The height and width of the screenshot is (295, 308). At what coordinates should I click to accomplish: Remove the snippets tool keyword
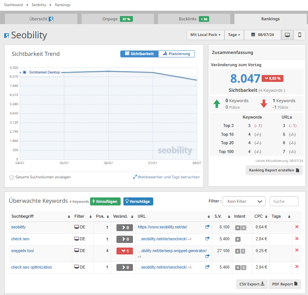pyautogui.click(x=297, y=250)
